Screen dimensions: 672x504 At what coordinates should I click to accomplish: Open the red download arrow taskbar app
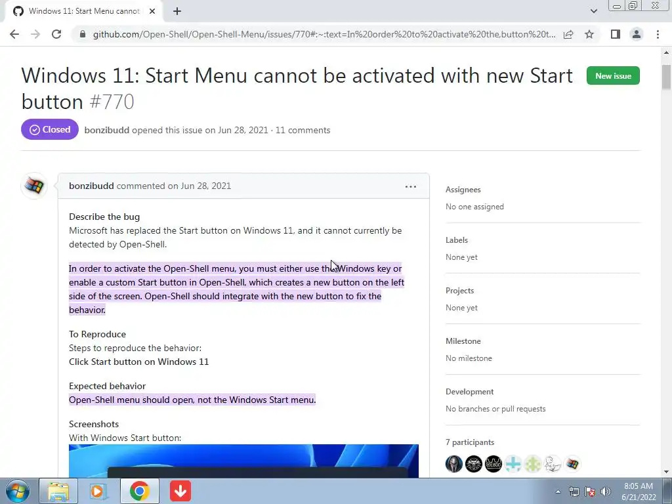[x=180, y=491]
